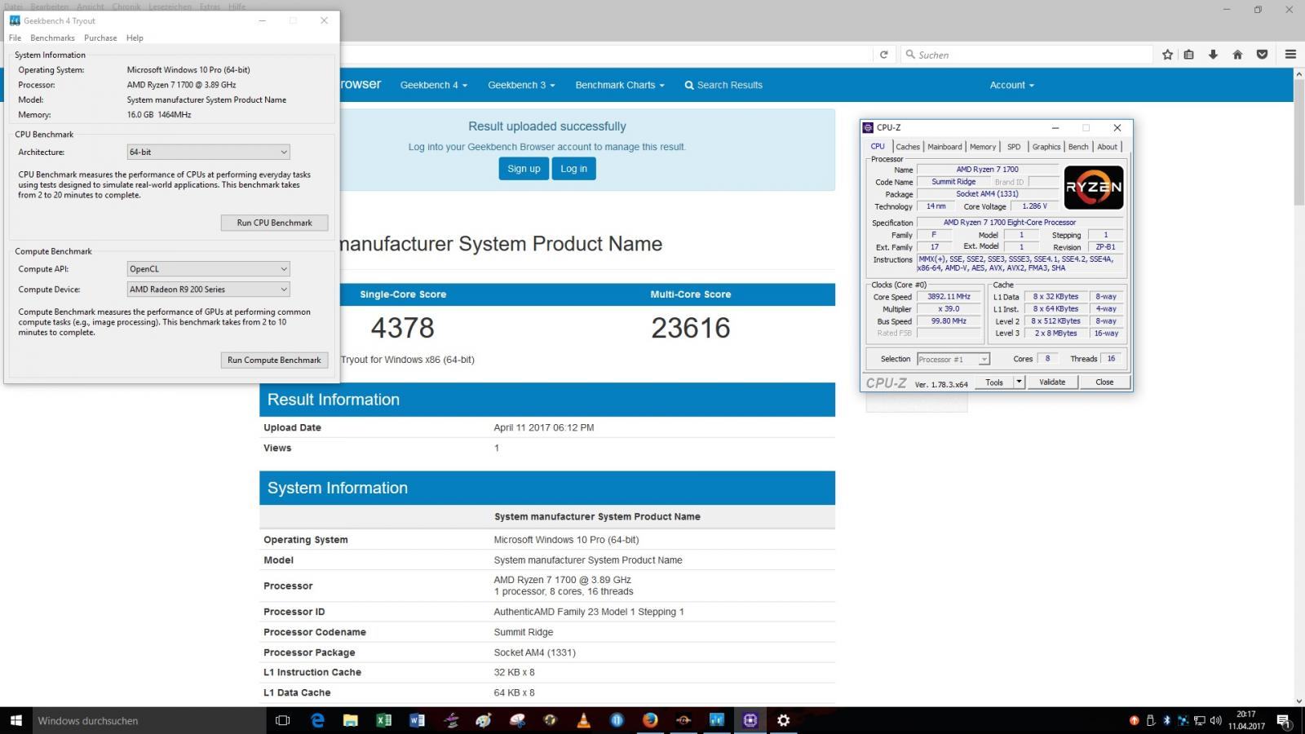Click the Firefox Suchen search field
Viewport: 1305px width, 734px height.
click(x=1027, y=55)
